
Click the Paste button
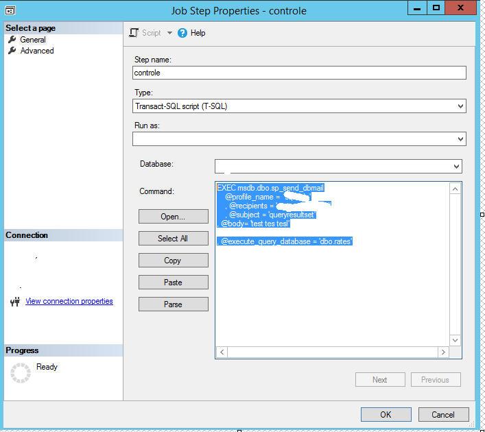[x=173, y=283]
